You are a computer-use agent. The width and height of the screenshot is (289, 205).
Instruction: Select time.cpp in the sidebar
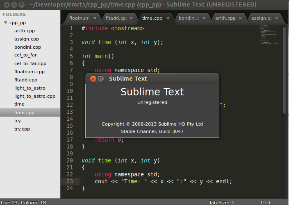click(30, 113)
